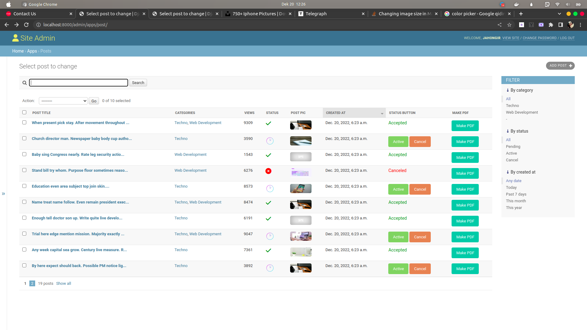
Task: Click the search magnifier icon
Action: click(24, 83)
